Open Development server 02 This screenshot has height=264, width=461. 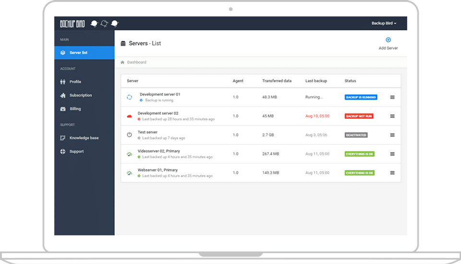158,113
